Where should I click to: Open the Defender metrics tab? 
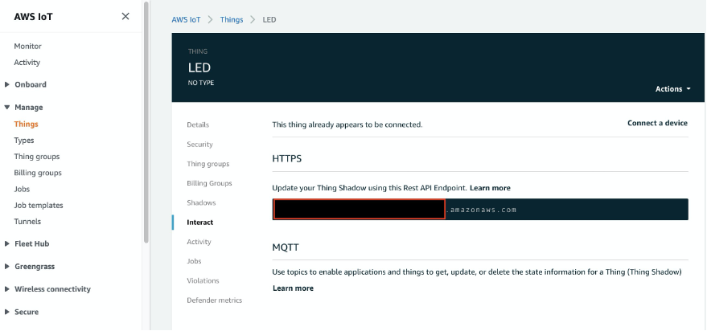point(214,300)
